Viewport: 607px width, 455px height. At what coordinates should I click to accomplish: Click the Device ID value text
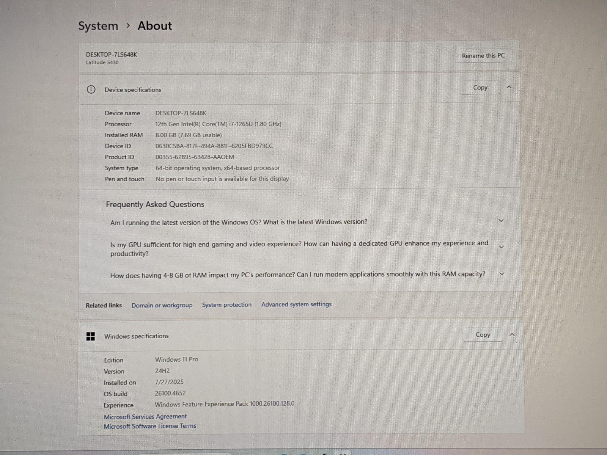point(214,146)
